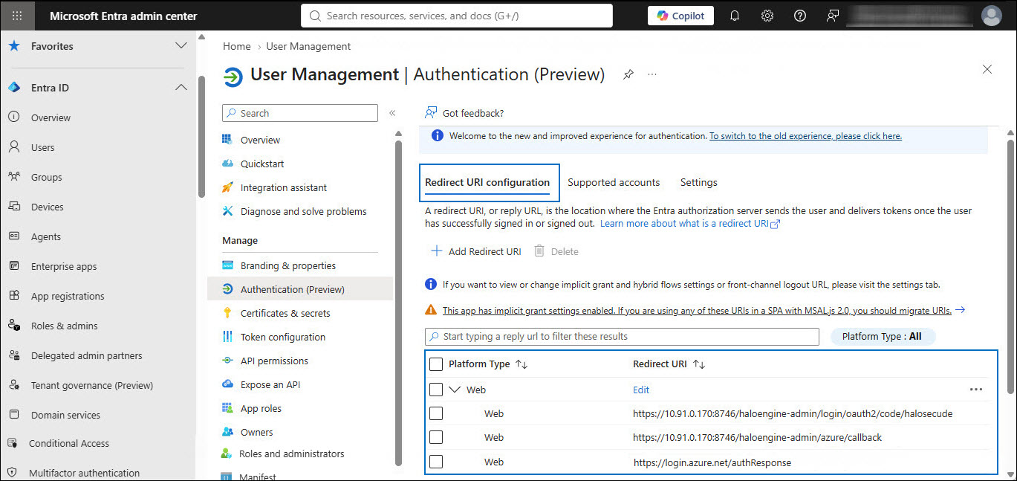
Task: Click the Add Redirect URI button
Action: (x=476, y=251)
